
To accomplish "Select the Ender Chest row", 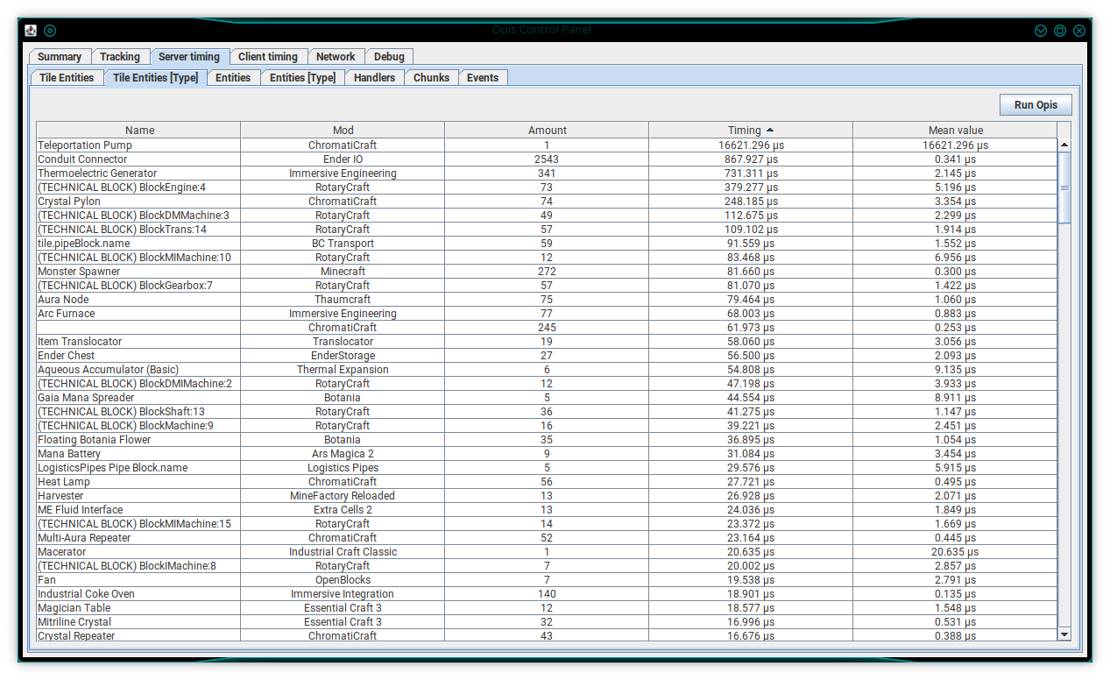I will pyautogui.click(x=547, y=356).
